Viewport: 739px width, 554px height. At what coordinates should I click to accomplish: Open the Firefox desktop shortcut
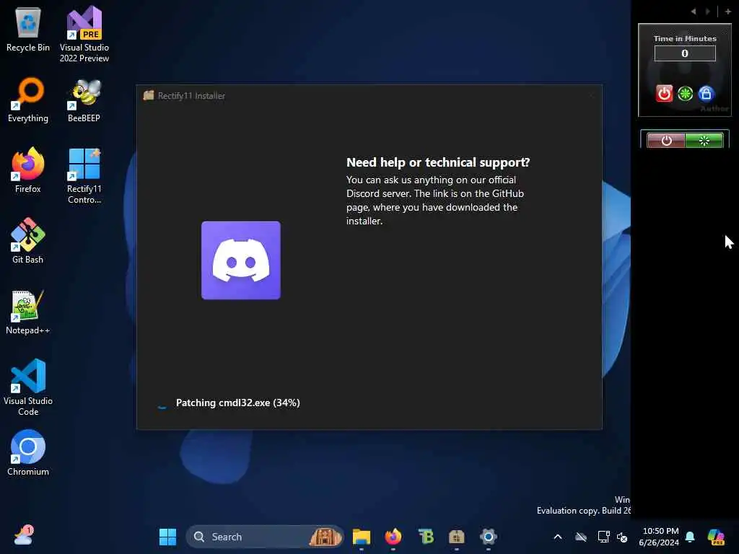(x=28, y=170)
